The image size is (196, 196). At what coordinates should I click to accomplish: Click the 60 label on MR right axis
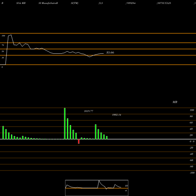pyautogui.click(x=191, y=123)
